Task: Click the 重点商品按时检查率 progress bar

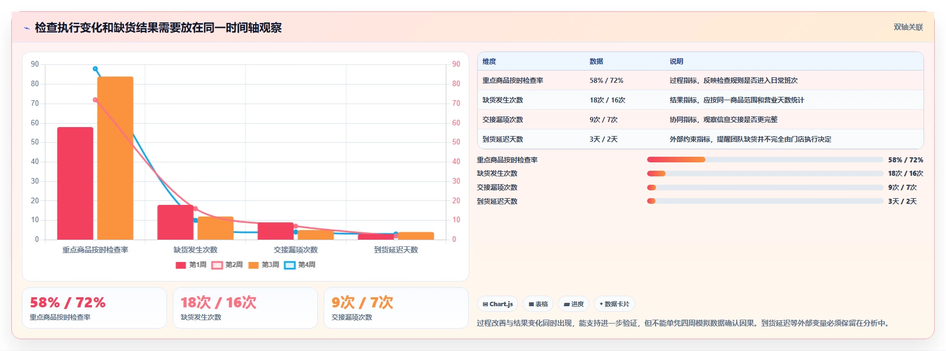Action: pyautogui.click(x=765, y=160)
